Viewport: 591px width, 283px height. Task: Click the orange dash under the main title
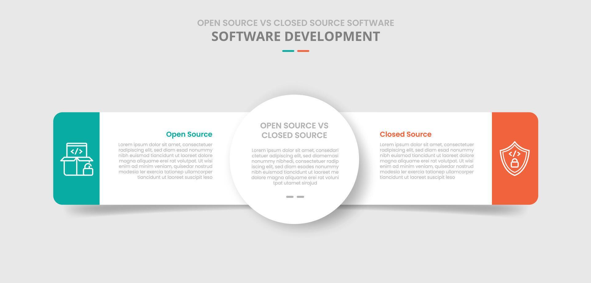coord(303,50)
